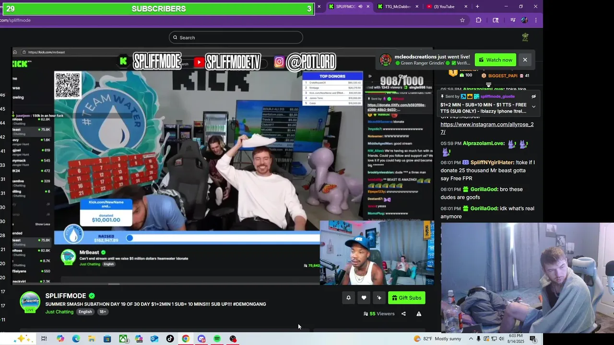Open Task View on the taskbar
This screenshot has height=345, width=614.
coord(44,339)
